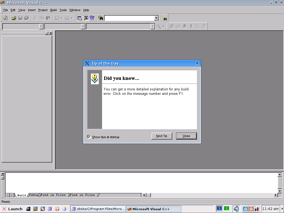The width and height of the screenshot is (284, 213).
Task: Switch to virtual desktop 2
Action: point(226,208)
